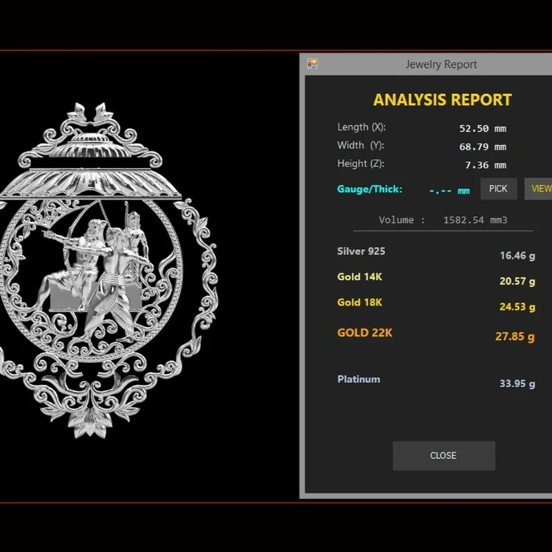Click the CLOSE button in the report

click(x=444, y=455)
